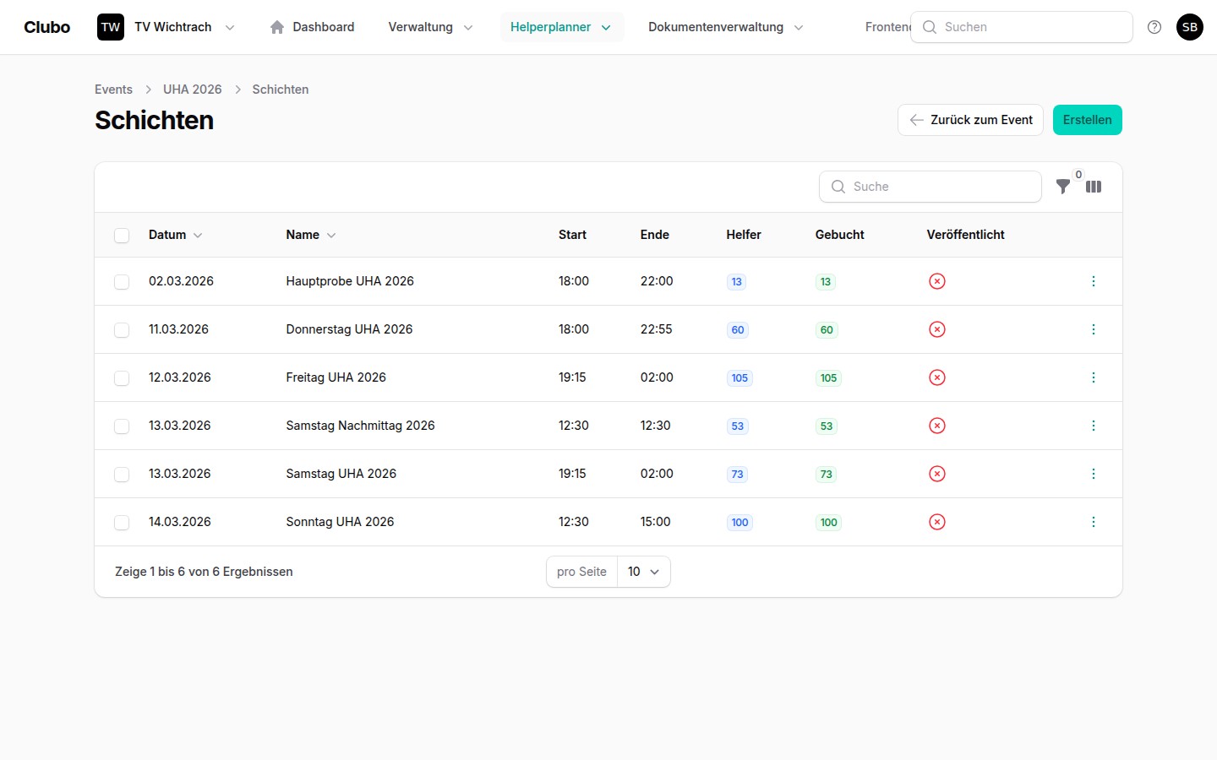Focus the table Suche input field
This screenshot has height=760, width=1217.
[938, 187]
